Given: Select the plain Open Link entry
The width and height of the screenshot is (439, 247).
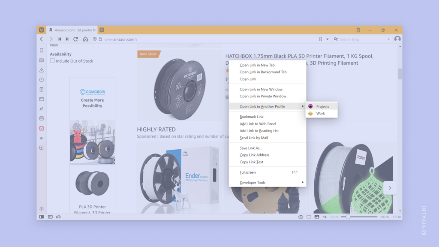Looking at the screenshot, I should [x=268, y=79].
